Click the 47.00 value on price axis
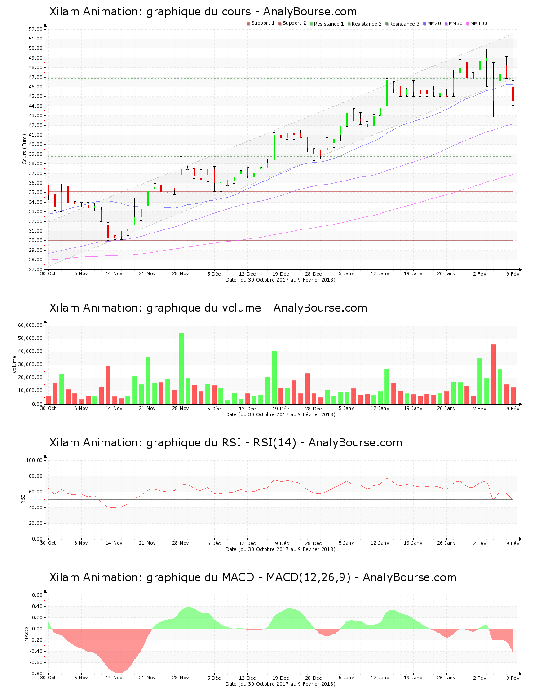 [x=36, y=77]
